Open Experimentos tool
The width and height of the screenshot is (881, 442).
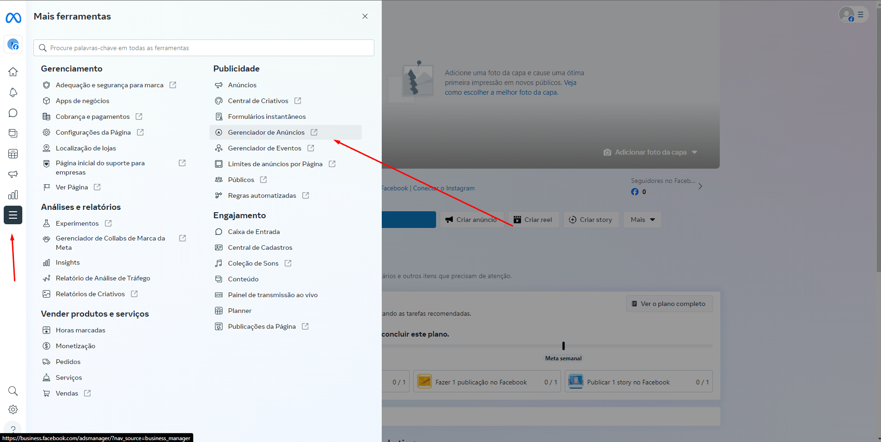77,223
